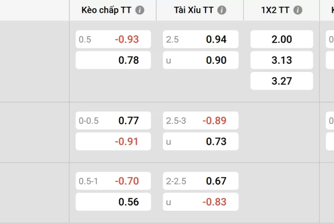This screenshot has height=223, width=334.
Task: Click info icon beside Tài Xỉu TT
Action: click(222, 10)
